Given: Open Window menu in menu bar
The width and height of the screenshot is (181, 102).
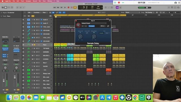Looking at the screenshot, I should [x=50, y=1].
